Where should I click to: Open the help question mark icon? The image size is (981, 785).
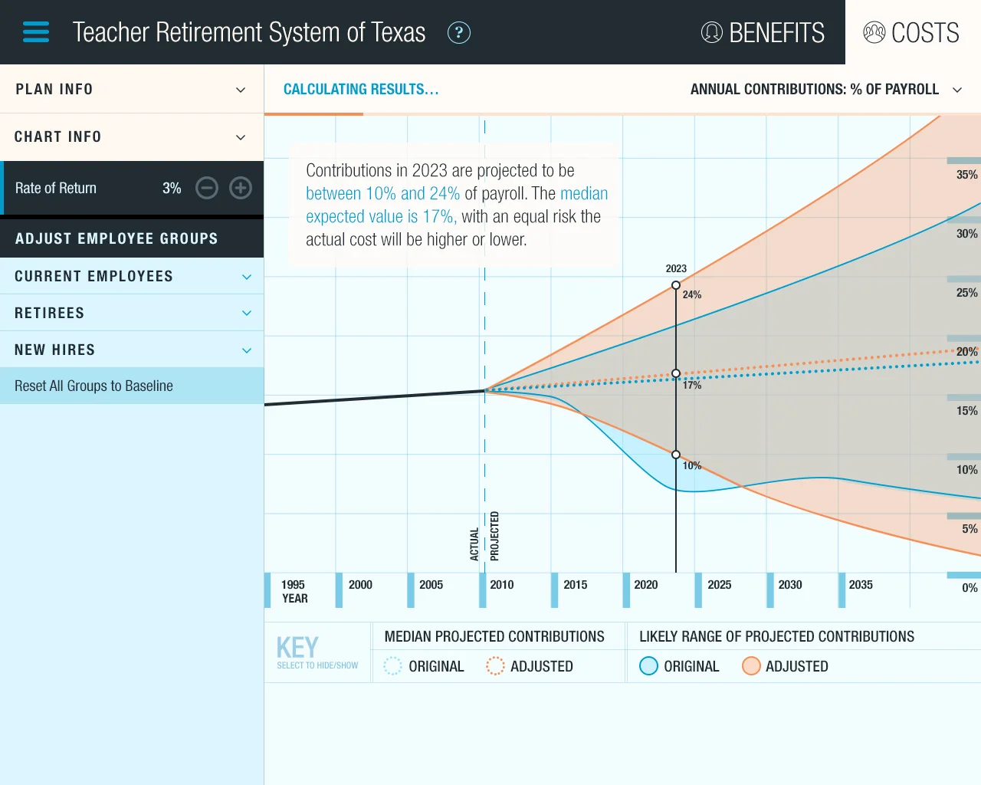click(458, 32)
